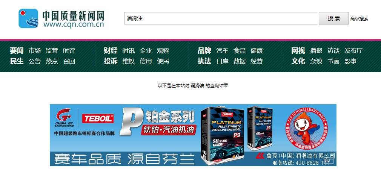Viewport: 381px width, 176px height.
Task: Open the 高级搜索 link
Action: (359, 19)
